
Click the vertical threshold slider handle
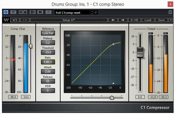click(x=30, y=46)
